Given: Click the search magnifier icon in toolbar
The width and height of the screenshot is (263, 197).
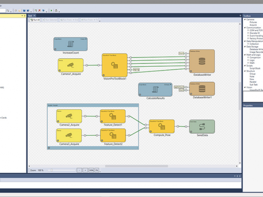Looking at the screenshot, I should [x=8, y=10].
